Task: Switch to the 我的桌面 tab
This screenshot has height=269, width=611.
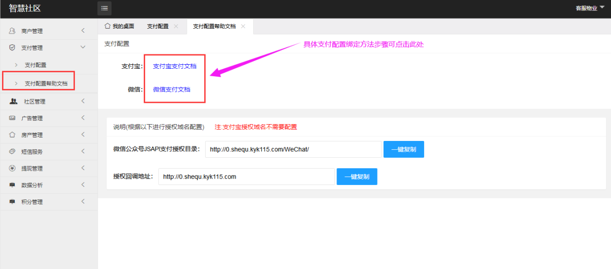Action: tap(119, 27)
